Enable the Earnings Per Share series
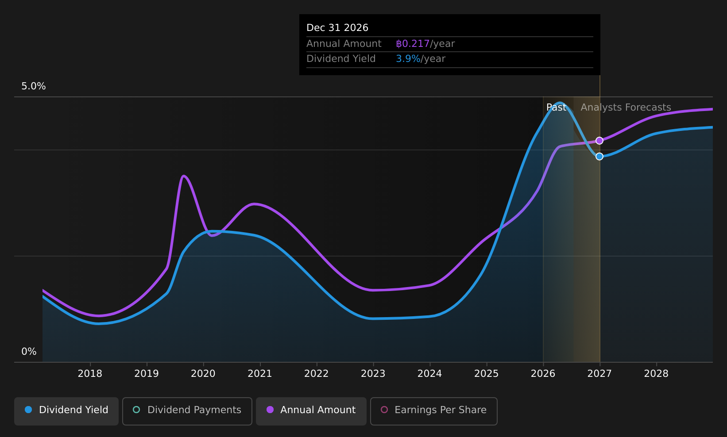This screenshot has height=437, width=727. pos(434,411)
